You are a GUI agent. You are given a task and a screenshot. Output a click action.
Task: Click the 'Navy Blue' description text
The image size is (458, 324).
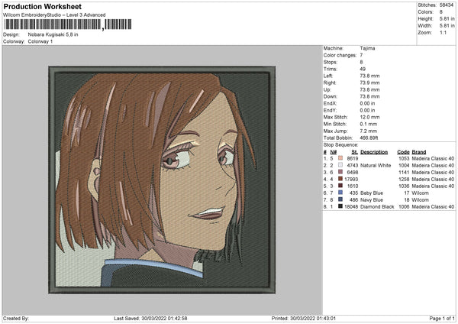372,199
